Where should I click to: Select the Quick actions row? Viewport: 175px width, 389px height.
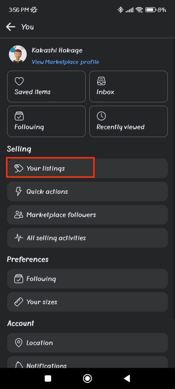87,191
